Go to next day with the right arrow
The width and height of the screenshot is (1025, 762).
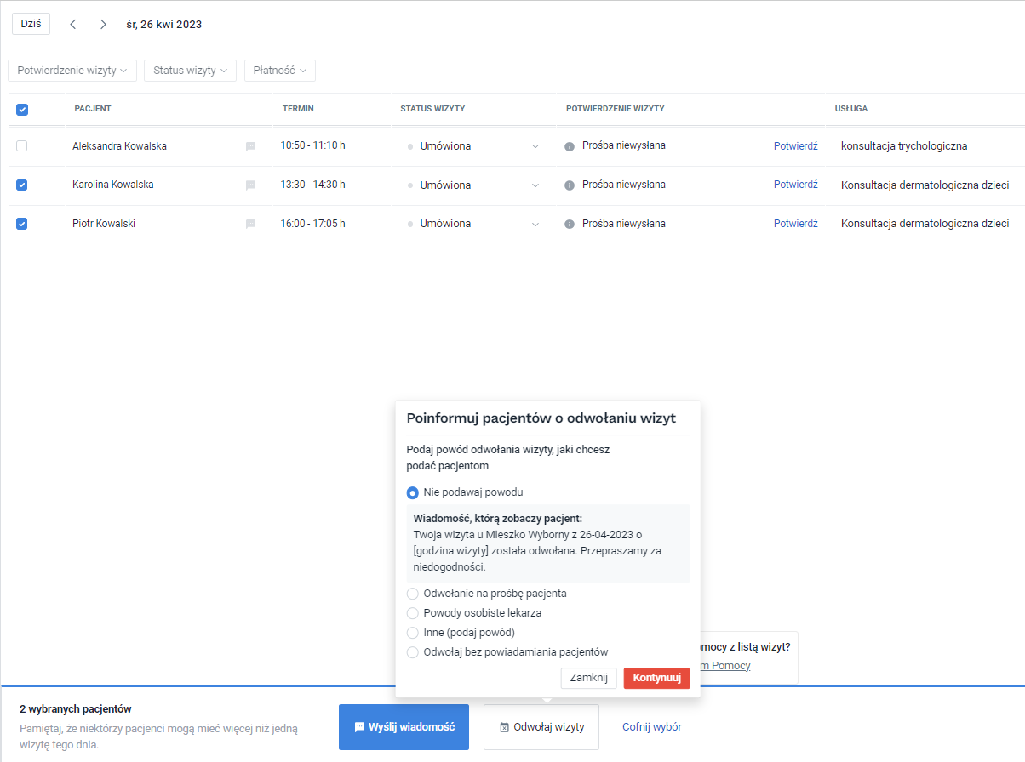click(x=102, y=24)
